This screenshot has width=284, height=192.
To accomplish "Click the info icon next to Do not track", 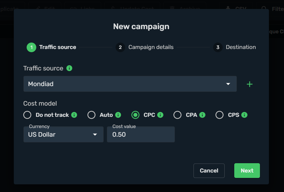I will [x=74, y=115].
